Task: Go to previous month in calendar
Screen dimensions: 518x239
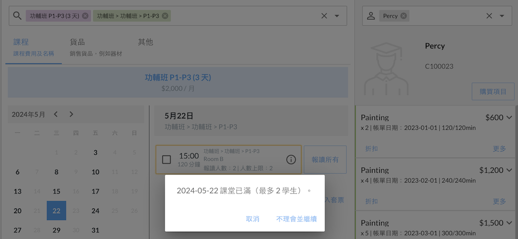Action: tap(55, 114)
